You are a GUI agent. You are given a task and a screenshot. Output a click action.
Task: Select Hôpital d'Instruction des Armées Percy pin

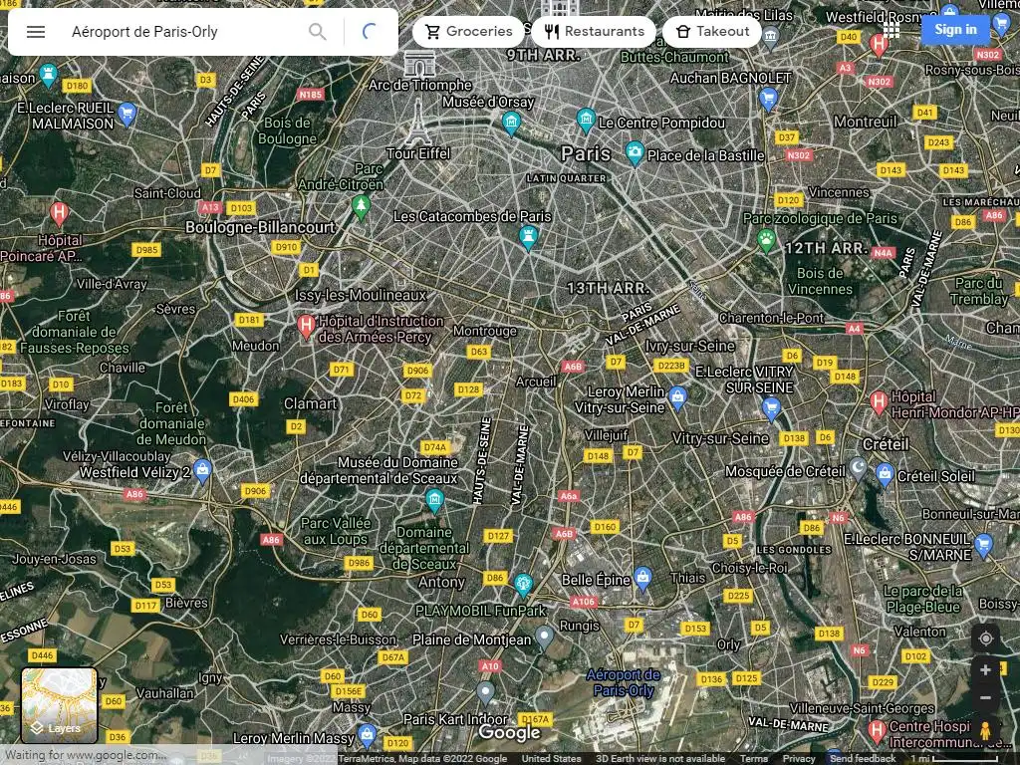(305, 327)
